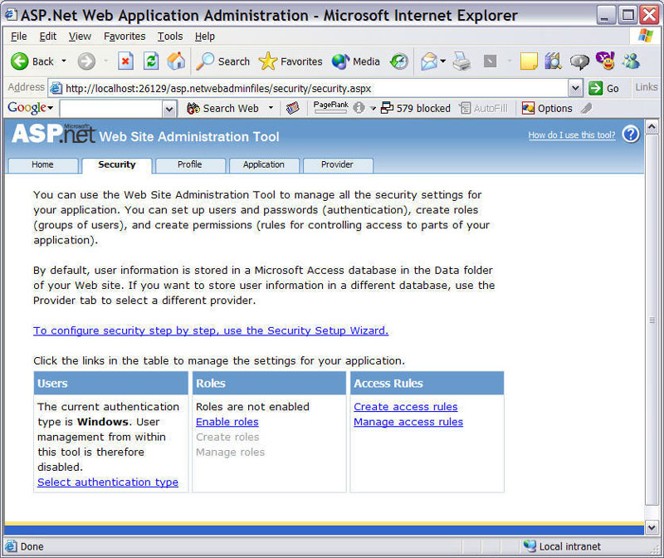Launch the Yahoo Messenger icon
Screen dimensions: 664x558
coord(605,61)
